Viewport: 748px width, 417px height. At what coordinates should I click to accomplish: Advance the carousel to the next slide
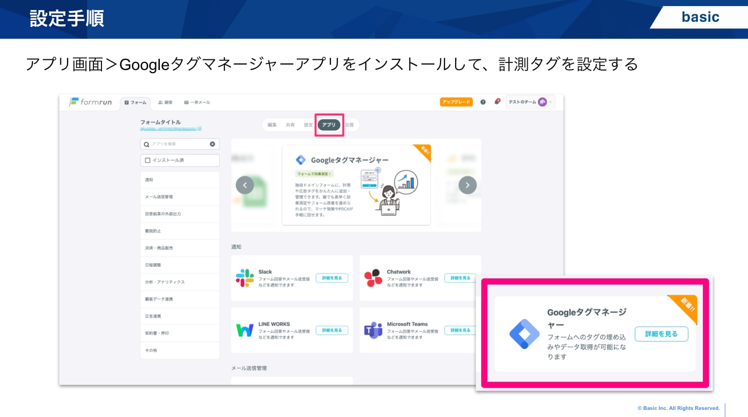click(467, 185)
